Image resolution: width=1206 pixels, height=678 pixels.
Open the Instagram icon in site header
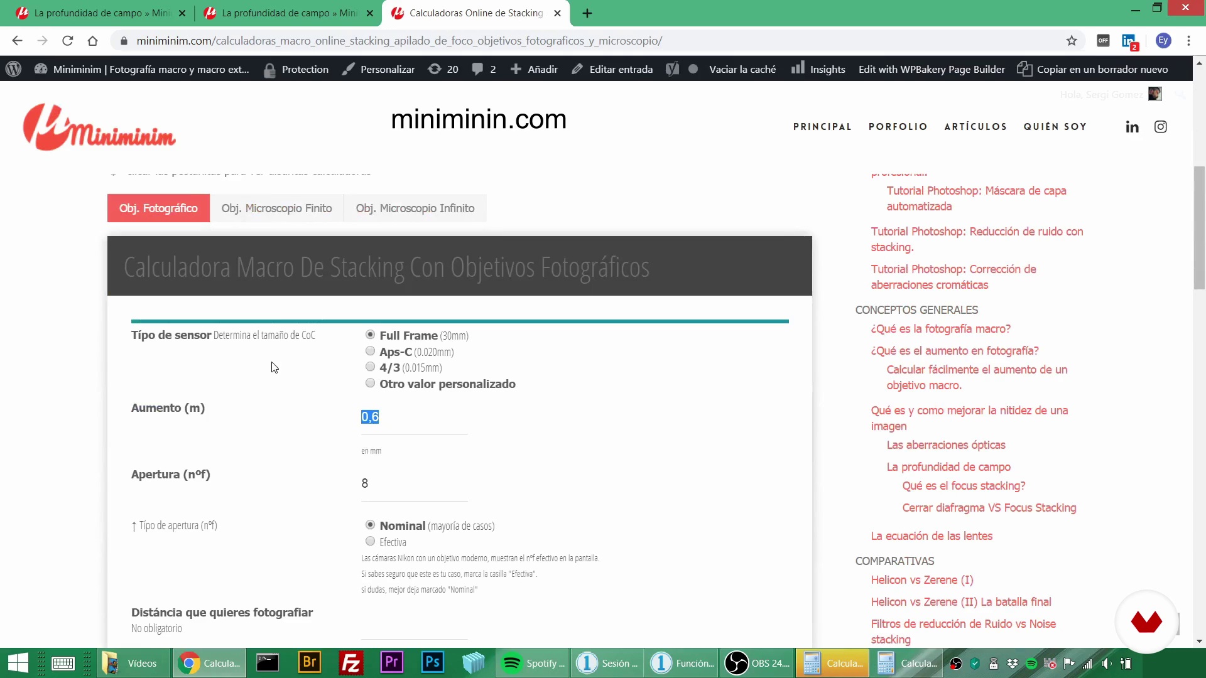pyautogui.click(x=1161, y=127)
